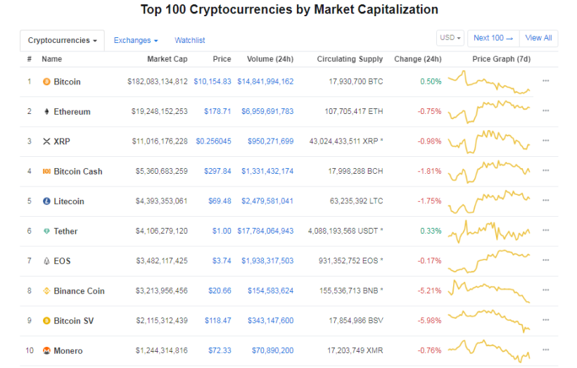This screenshot has height=368, width=577.
Task: Click the Ethereum 7-day price graph
Action: [489, 111]
